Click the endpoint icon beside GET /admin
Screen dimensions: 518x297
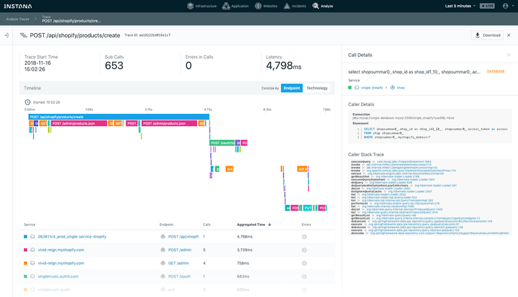pos(163,263)
